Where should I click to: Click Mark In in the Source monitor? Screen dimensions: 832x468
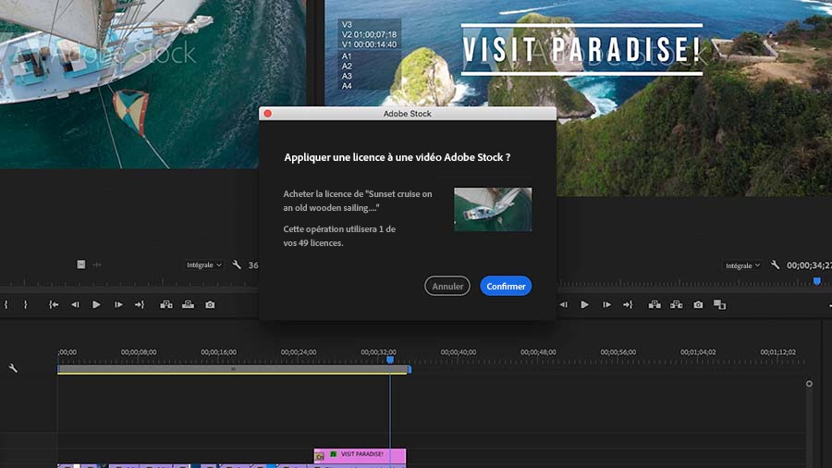[6, 304]
